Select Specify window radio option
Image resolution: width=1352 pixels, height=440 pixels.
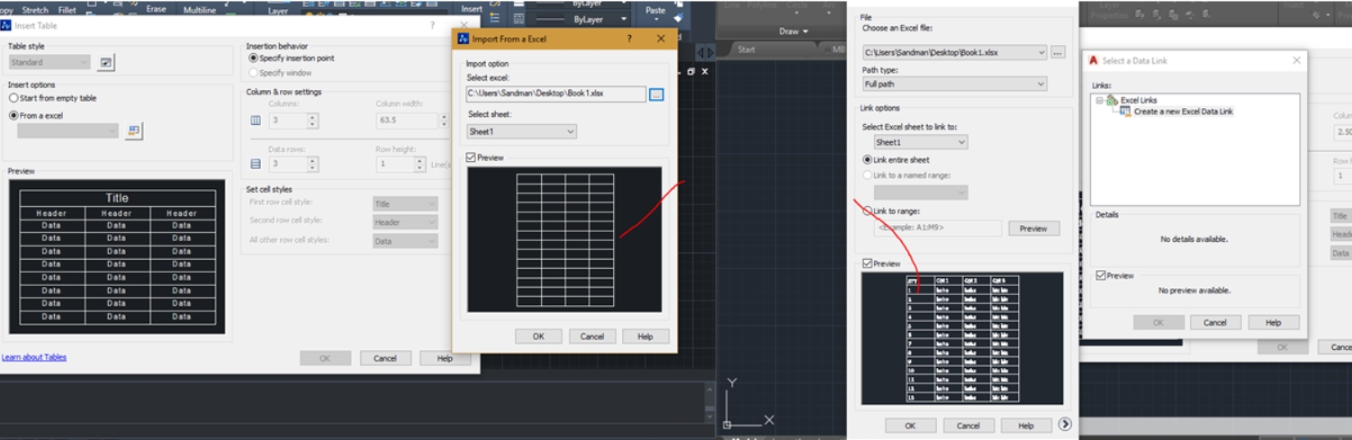253,72
